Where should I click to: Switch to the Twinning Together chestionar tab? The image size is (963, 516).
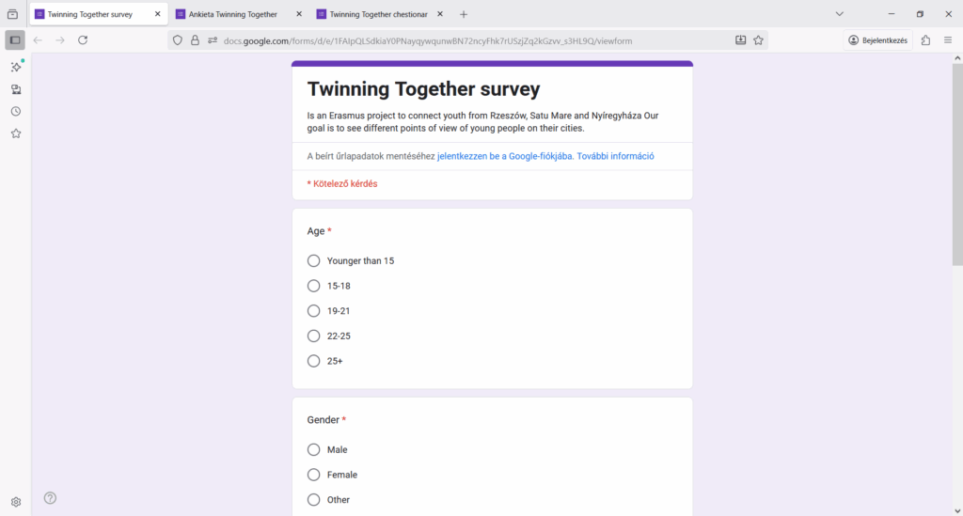point(378,14)
